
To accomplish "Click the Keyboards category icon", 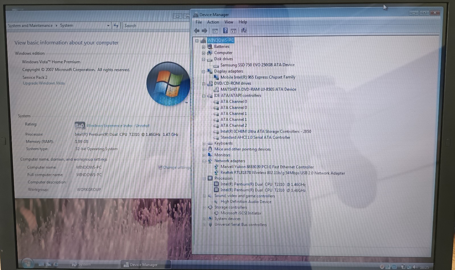I will 210,143.
